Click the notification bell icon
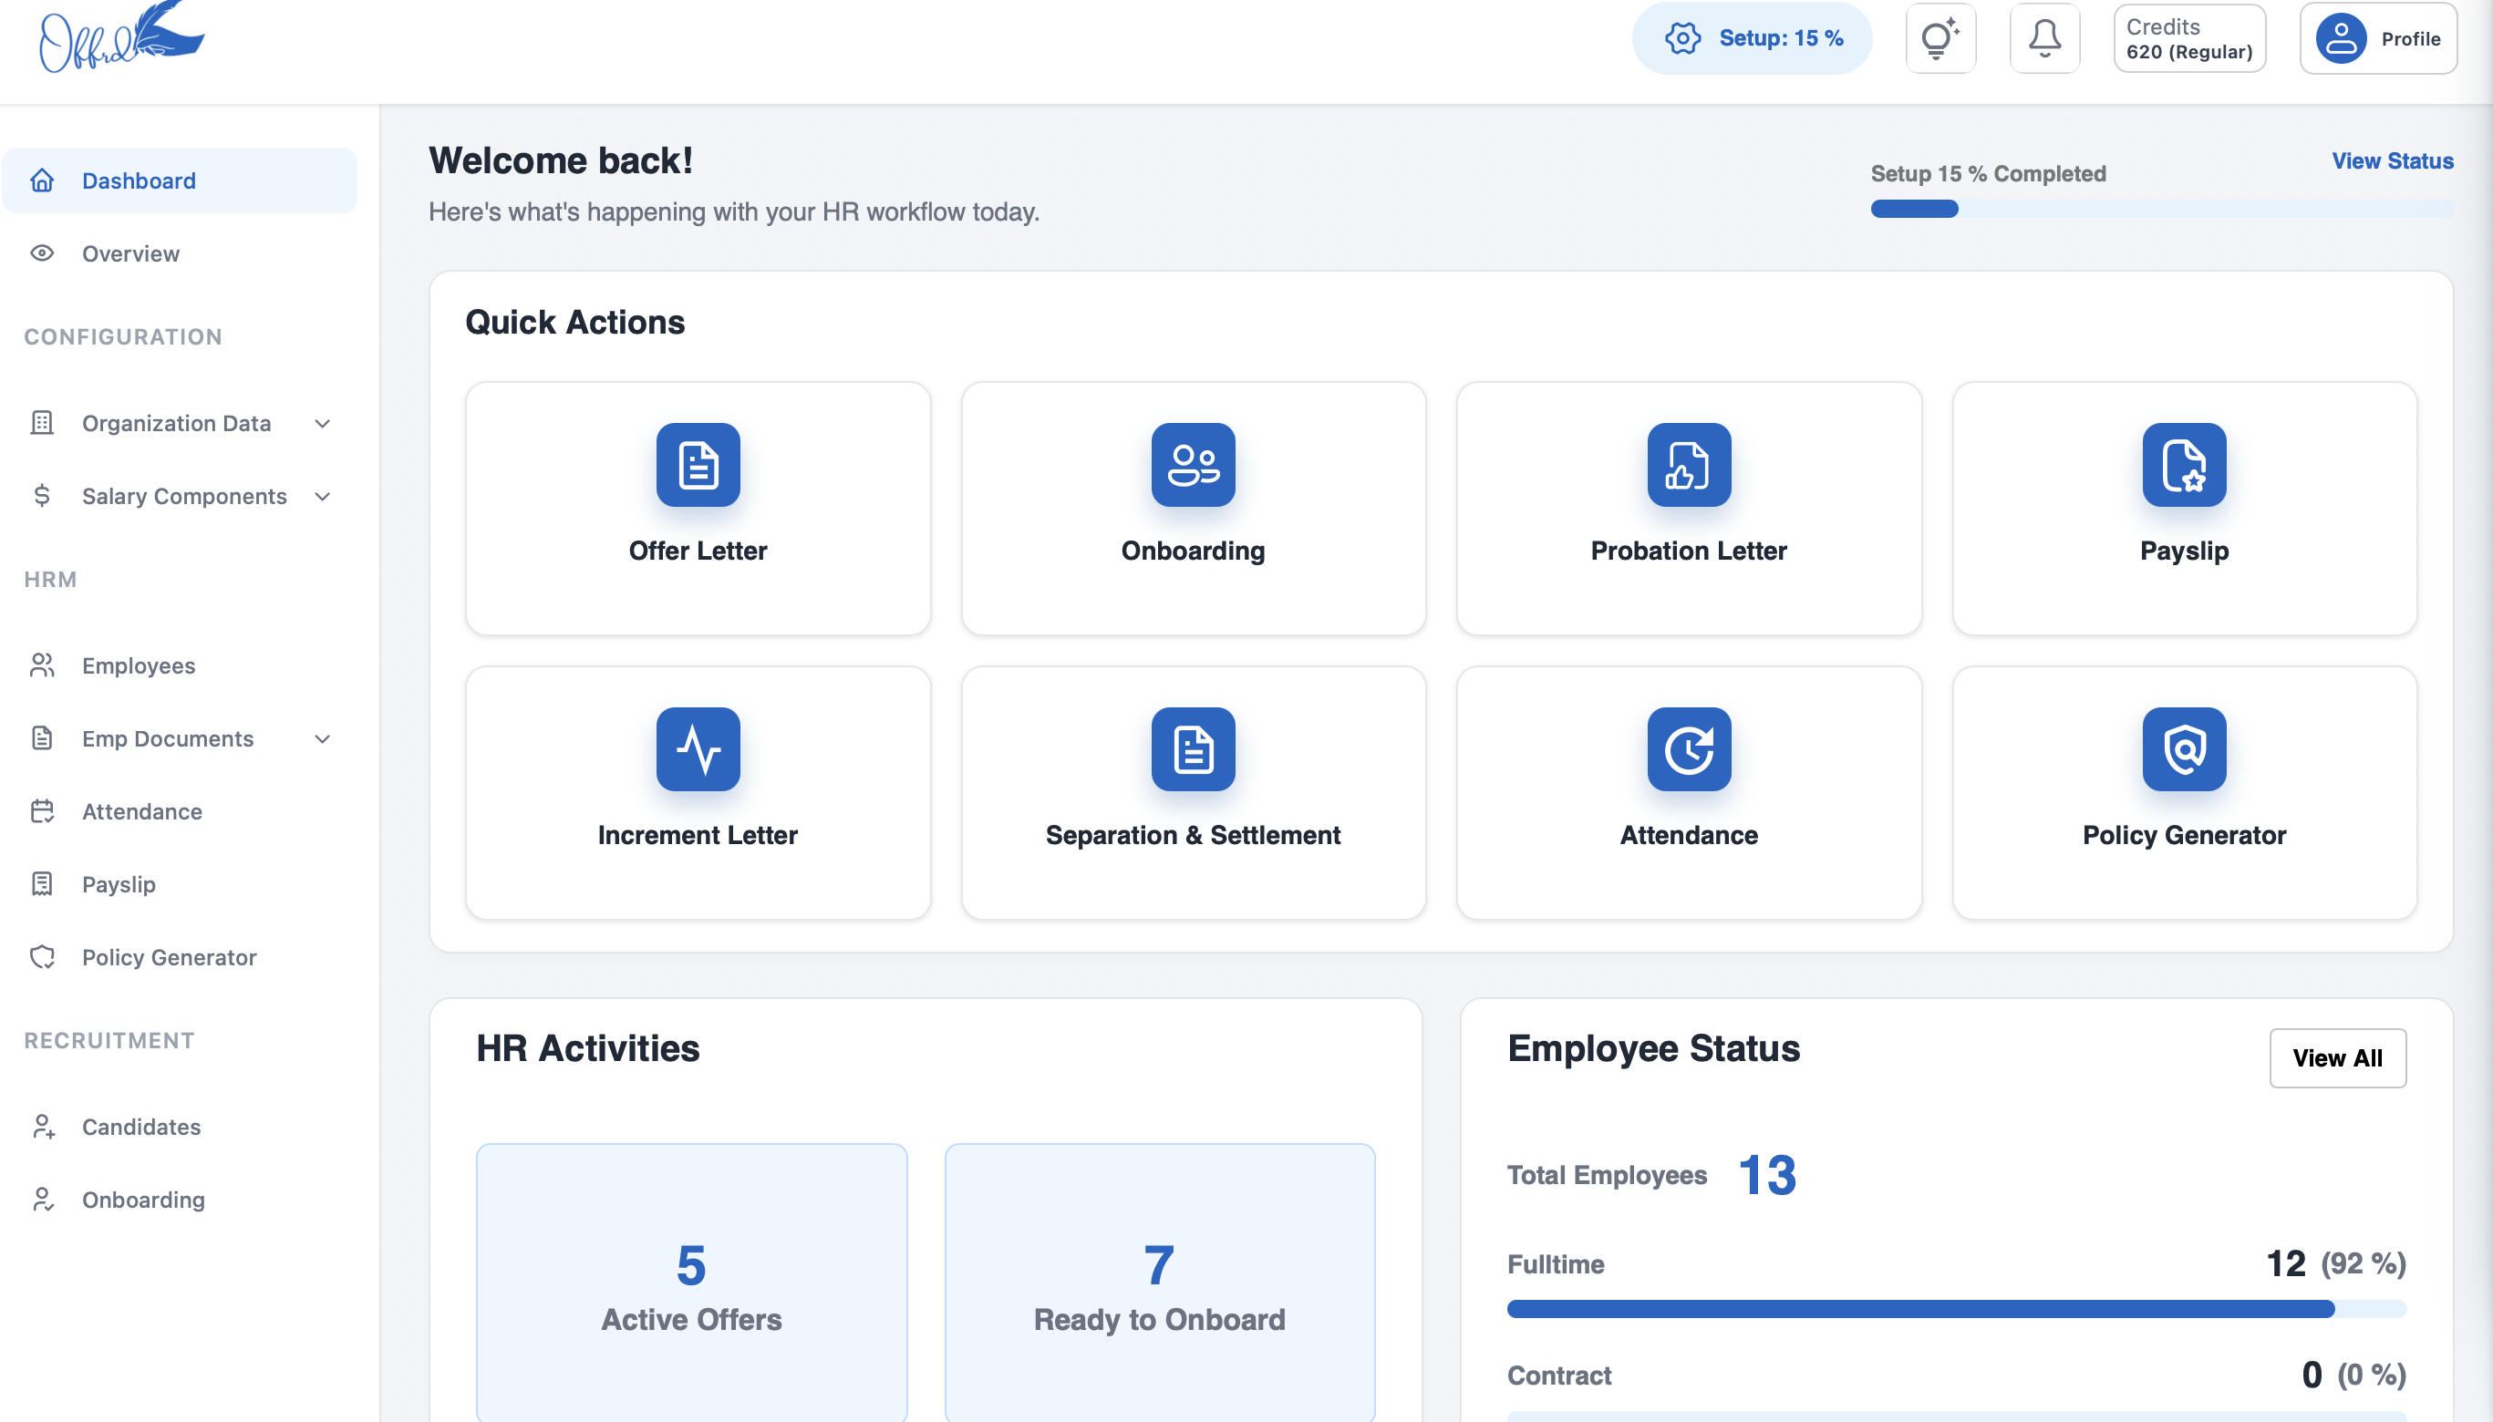 (x=2043, y=39)
